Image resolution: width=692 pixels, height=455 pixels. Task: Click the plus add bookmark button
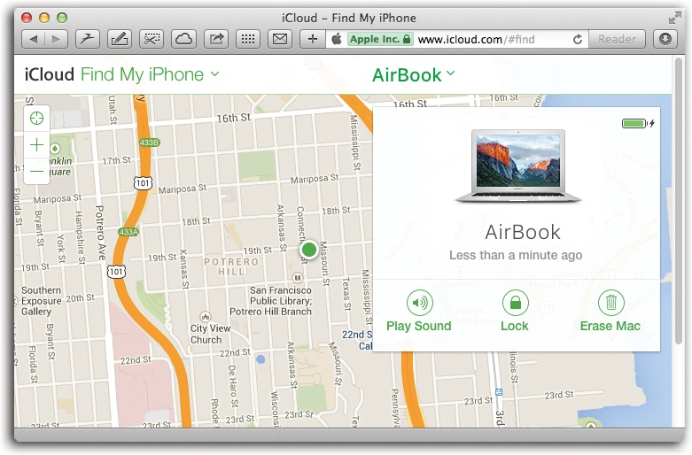click(x=313, y=39)
